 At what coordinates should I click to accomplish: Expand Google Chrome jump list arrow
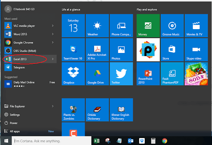pyautogui.click(x=53, y=42)
